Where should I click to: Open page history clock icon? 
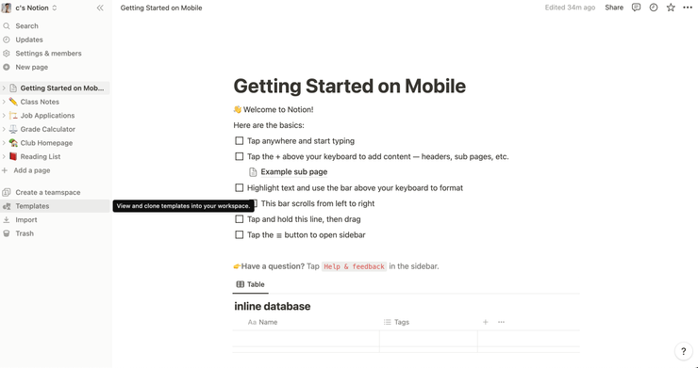tap(654, 8)
